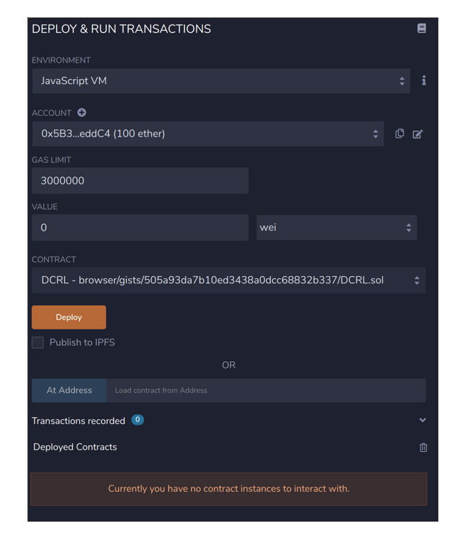
Task: Check the Publish to IPFS box
Action: click(x=38, y=342)
